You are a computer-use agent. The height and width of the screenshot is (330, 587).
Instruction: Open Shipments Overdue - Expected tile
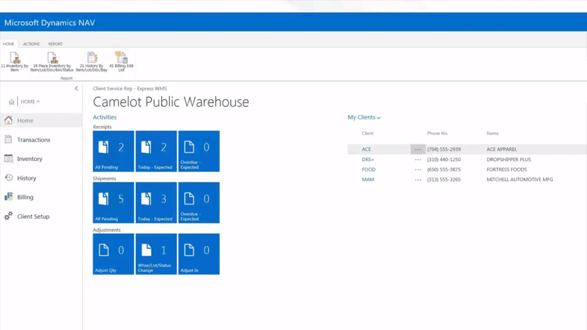[x=199, y=203]
